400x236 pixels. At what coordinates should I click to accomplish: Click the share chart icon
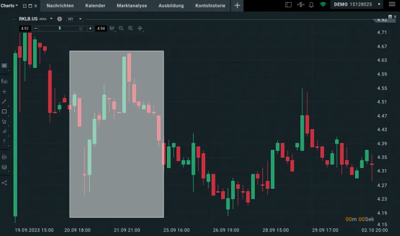(4, 183)
